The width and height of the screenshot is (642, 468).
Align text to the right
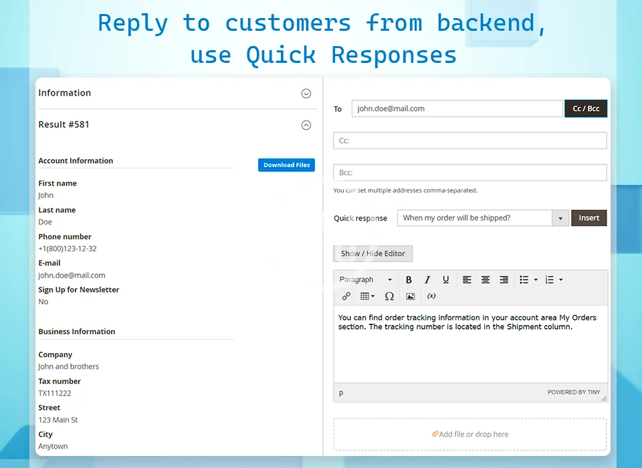coord(504,280)
